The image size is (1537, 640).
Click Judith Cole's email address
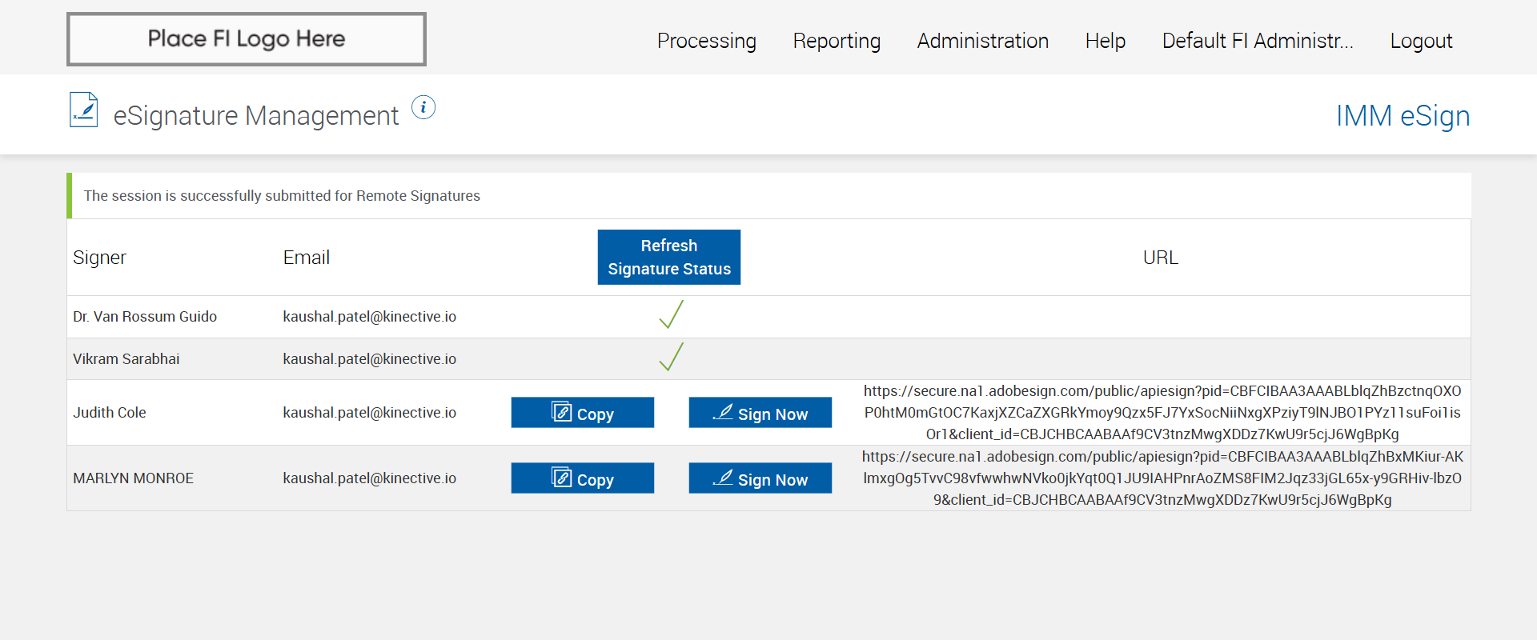click(369, 413)
